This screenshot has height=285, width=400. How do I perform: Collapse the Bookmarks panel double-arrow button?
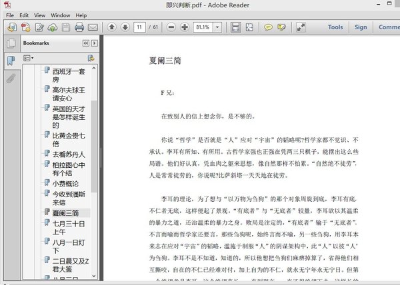tap(86, 43)
